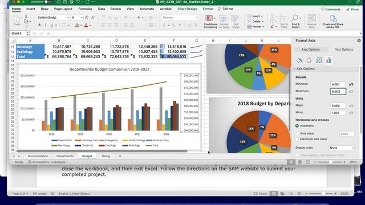Reset the Minimum bound value
365x205 pixels.
point(351,84)
